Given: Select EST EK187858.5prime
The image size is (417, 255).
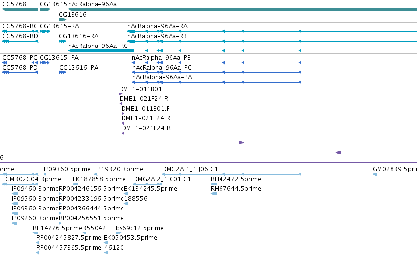Looking at the screenshot, I should 99,179.
